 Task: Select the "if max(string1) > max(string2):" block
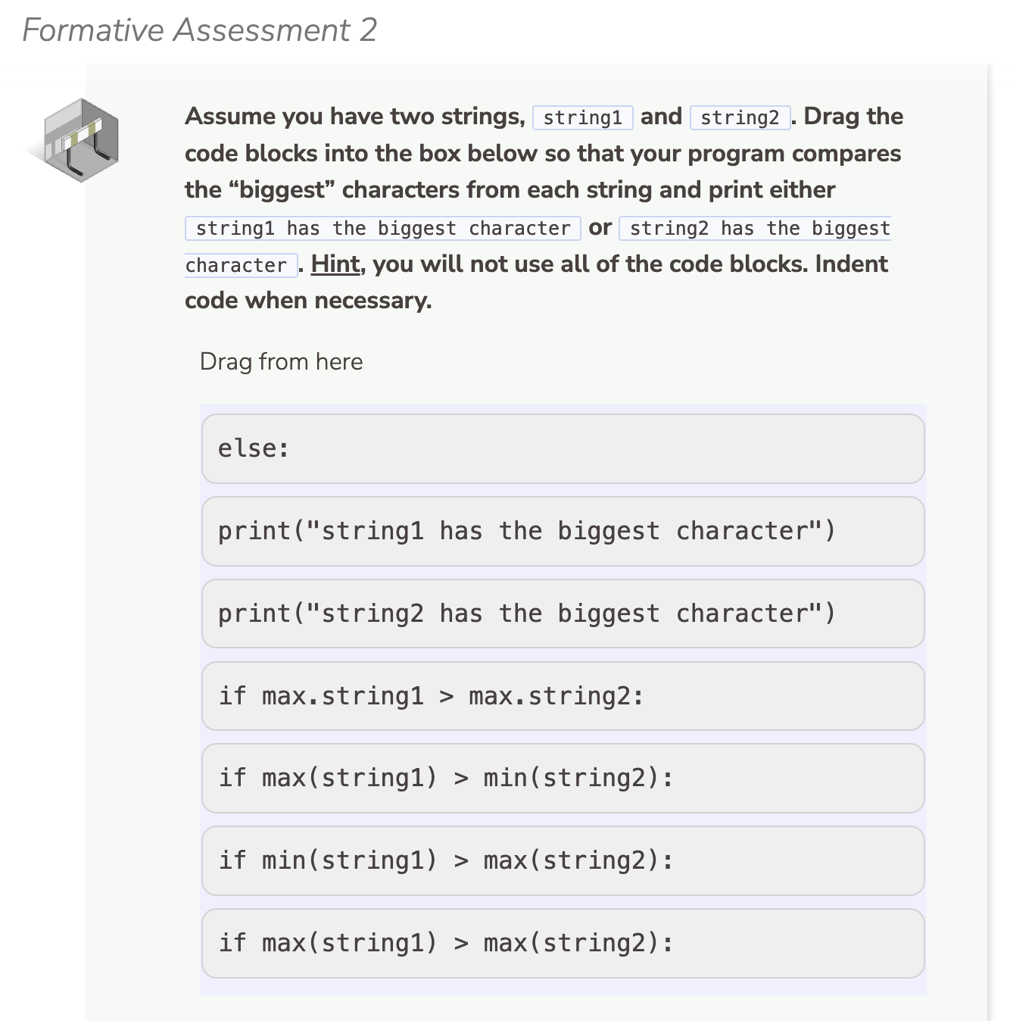tap(563, 943)
